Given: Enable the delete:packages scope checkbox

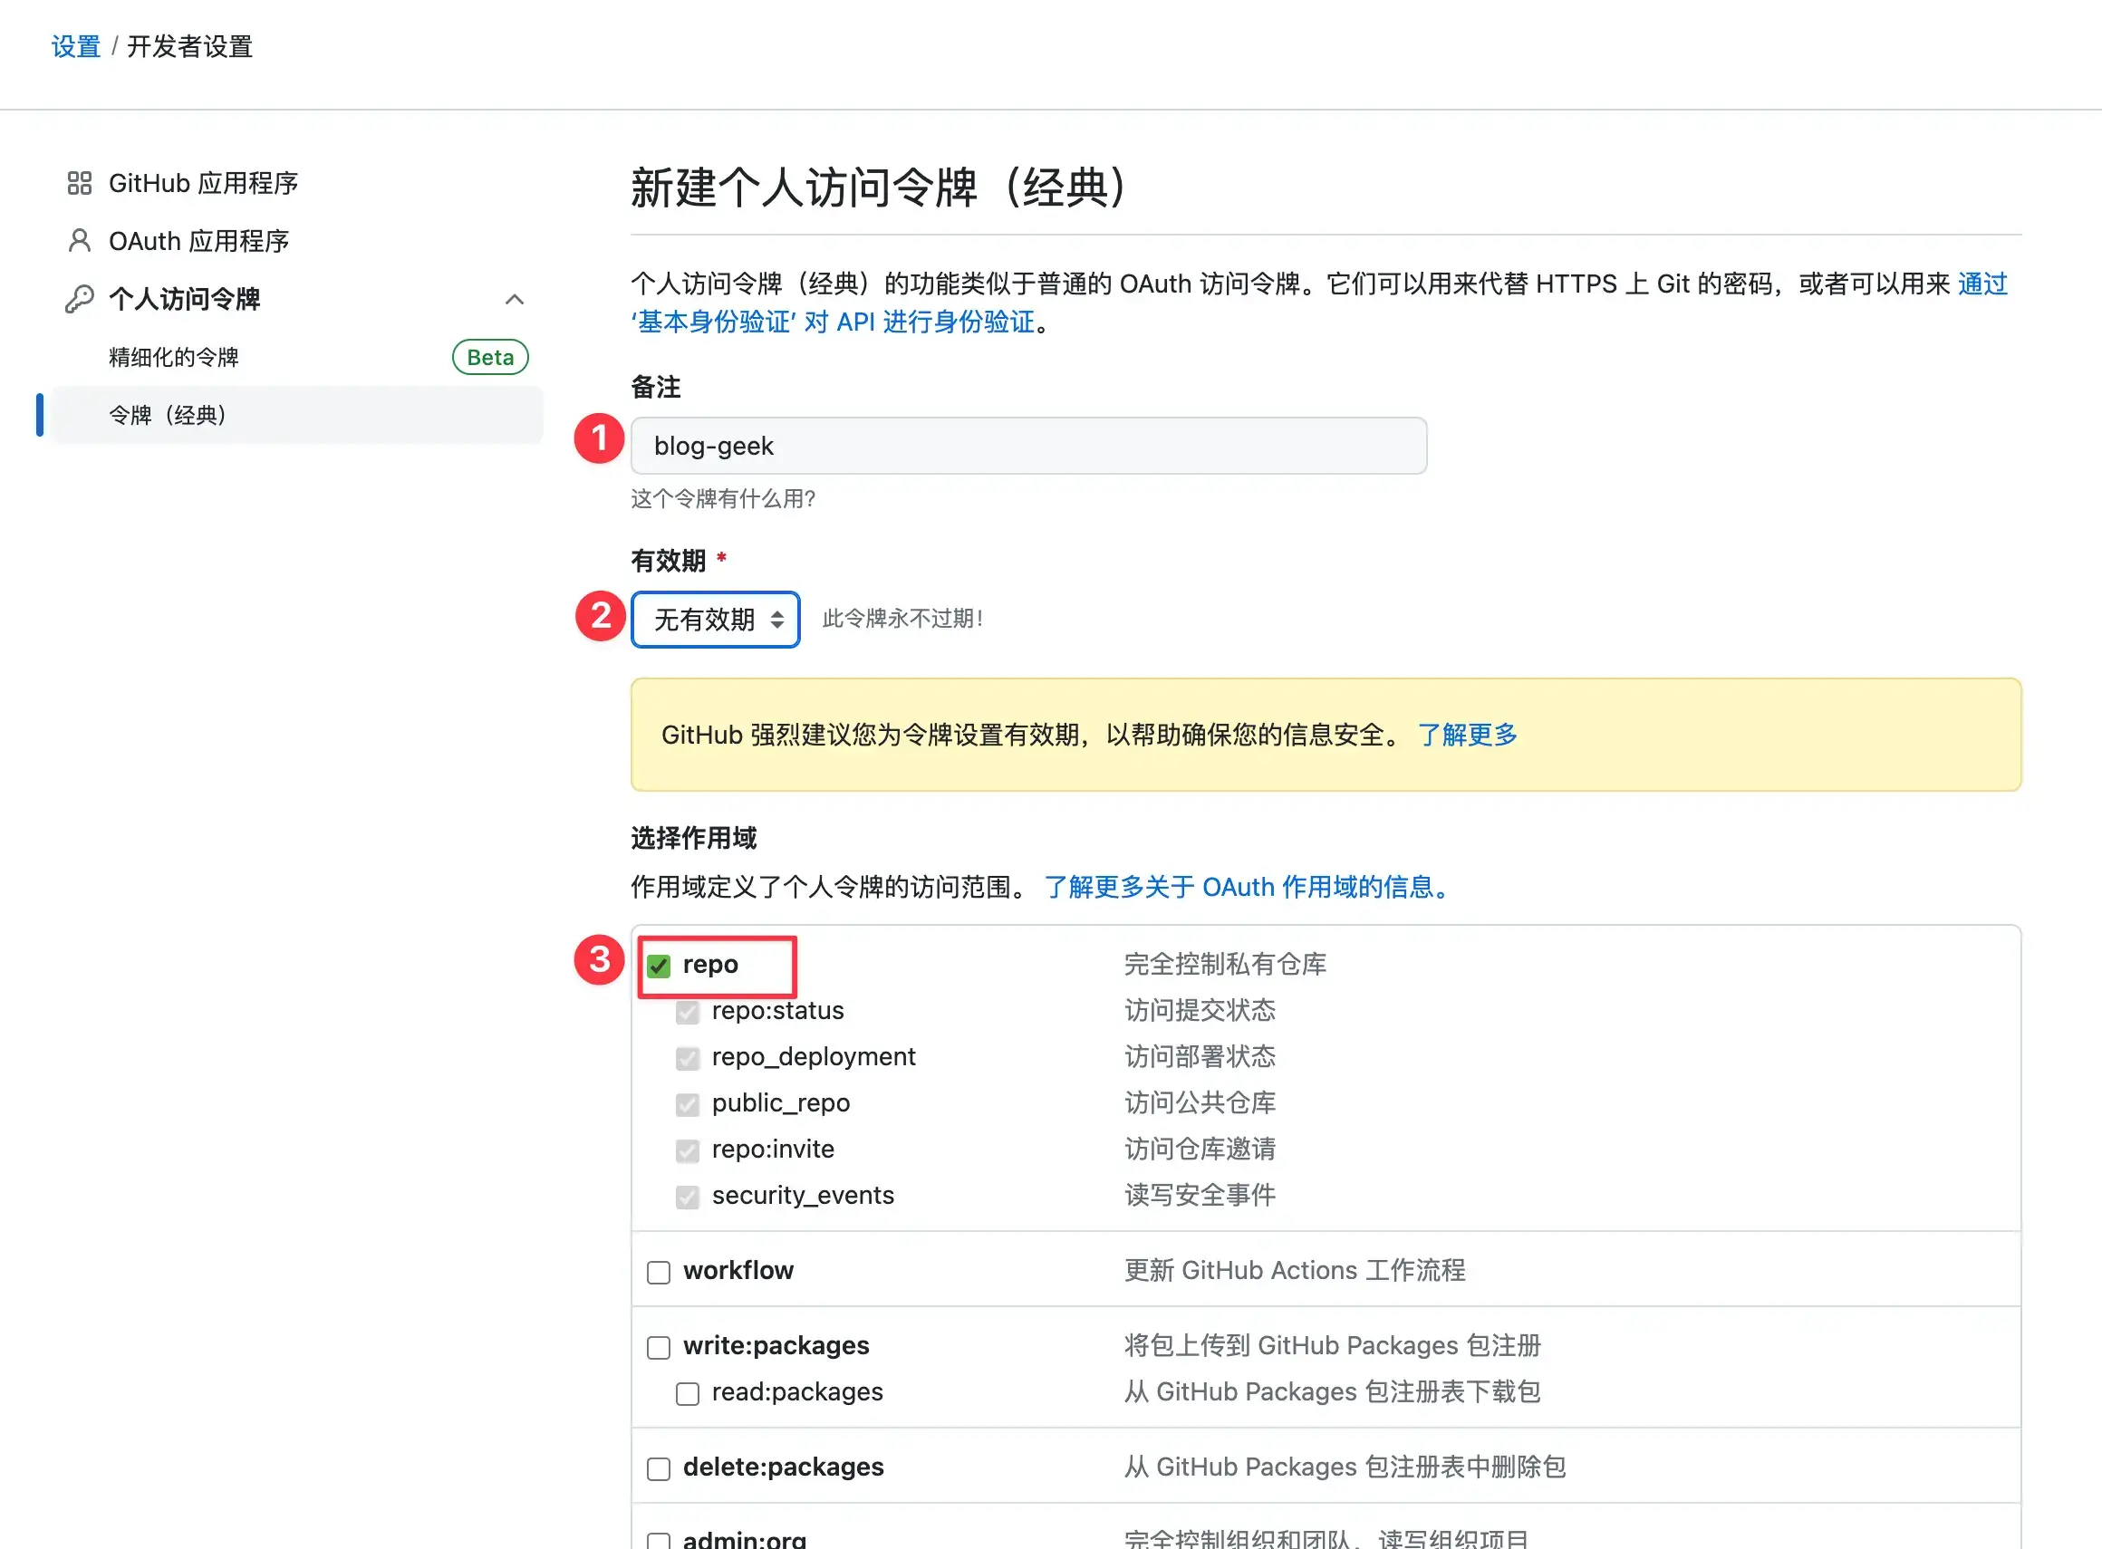Looking at the screenshot, I should coord(660,1468).
